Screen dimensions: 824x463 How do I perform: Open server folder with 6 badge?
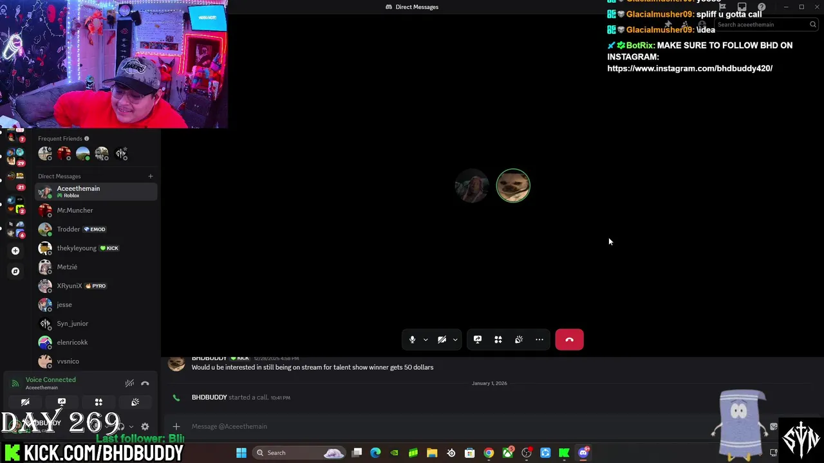(x=15, y=229)
